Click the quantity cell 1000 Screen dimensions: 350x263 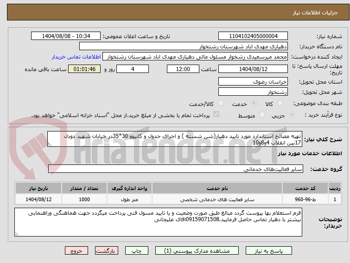click(x=84, y=199)
